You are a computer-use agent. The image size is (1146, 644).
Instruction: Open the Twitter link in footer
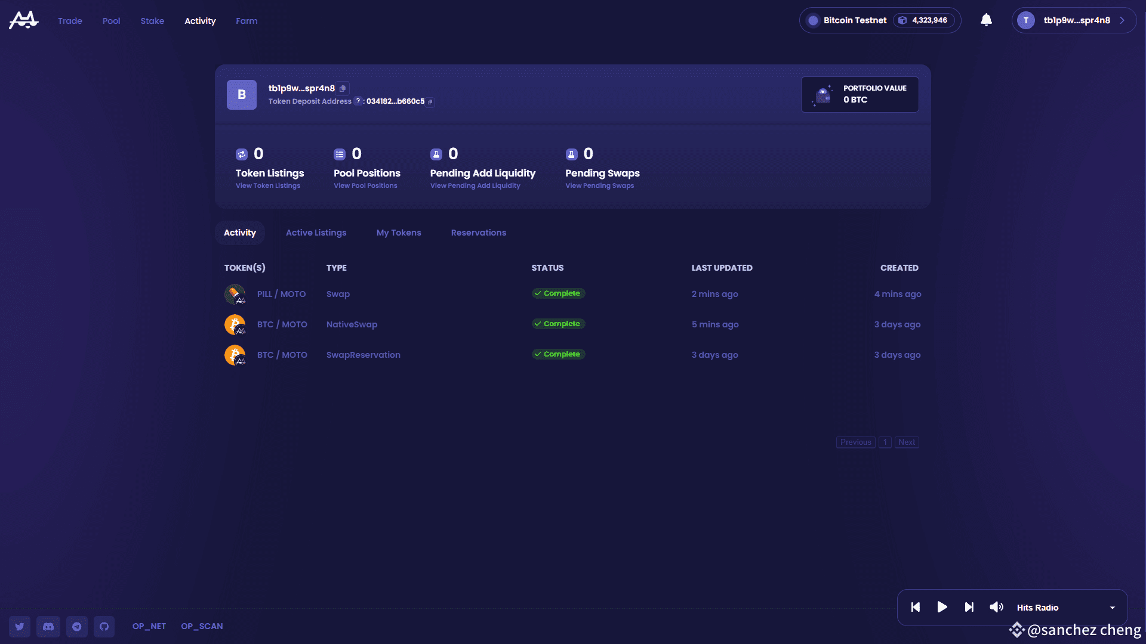(20, 627)
